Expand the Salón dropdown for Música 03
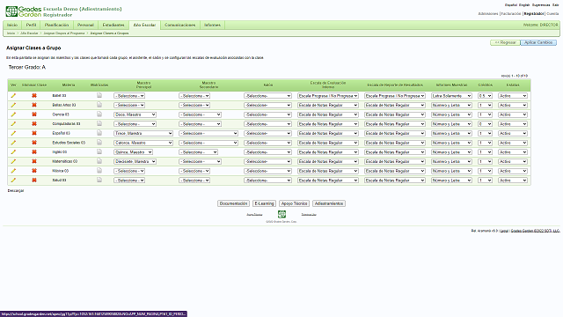The width and height of the screenshot is (563, 317). [267, 171]
